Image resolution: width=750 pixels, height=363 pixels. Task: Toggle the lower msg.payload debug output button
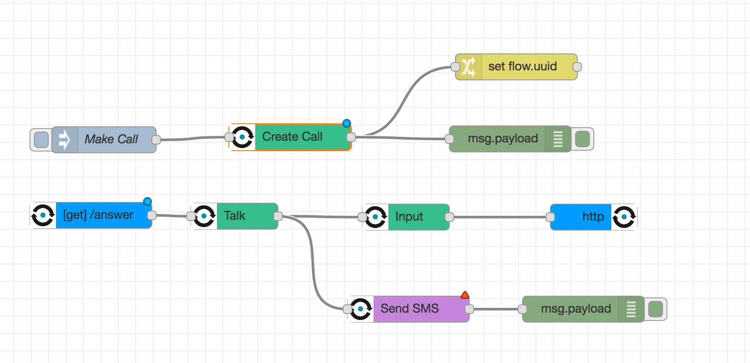(656, 309)
